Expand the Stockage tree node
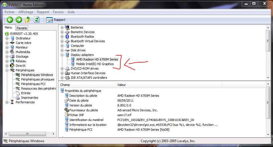273x147 pixels. click(7, 57)
